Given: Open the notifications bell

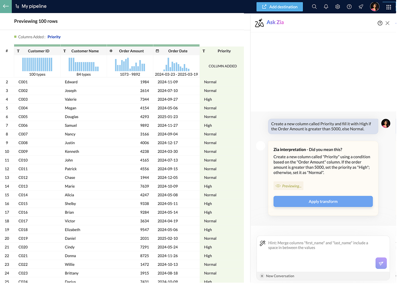Looking at the screenshot, I should (326, 7).
